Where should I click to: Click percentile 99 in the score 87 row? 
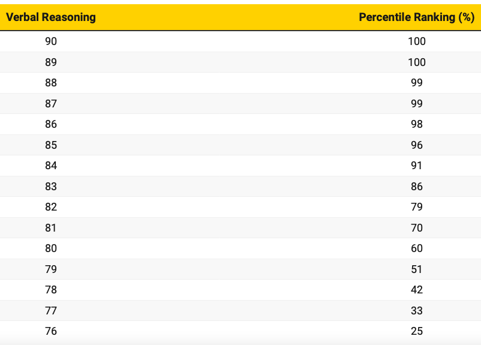click(x=416, y=104)
